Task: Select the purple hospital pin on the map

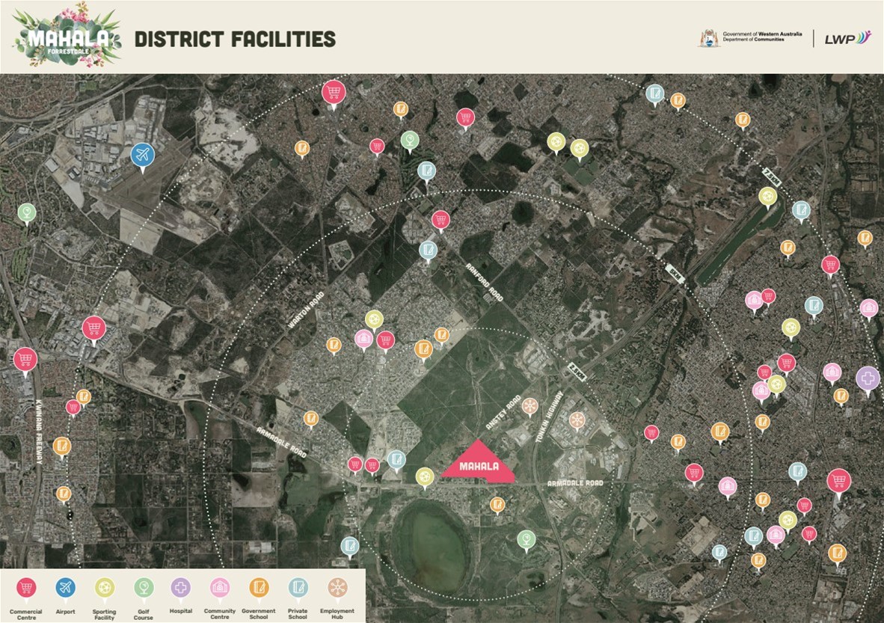Action: 868,378
